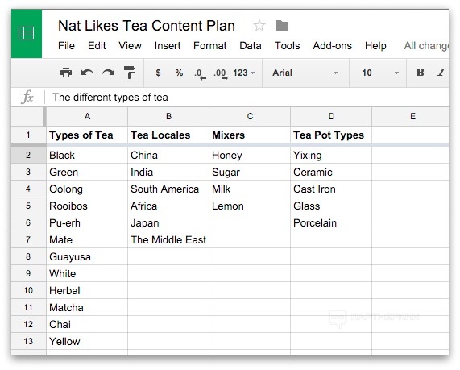Select column B header
This screenshot has height=370, width=460.
click(168, 117)
